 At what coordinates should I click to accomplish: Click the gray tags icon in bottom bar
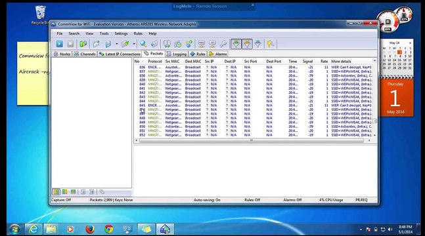coord(102,192)
